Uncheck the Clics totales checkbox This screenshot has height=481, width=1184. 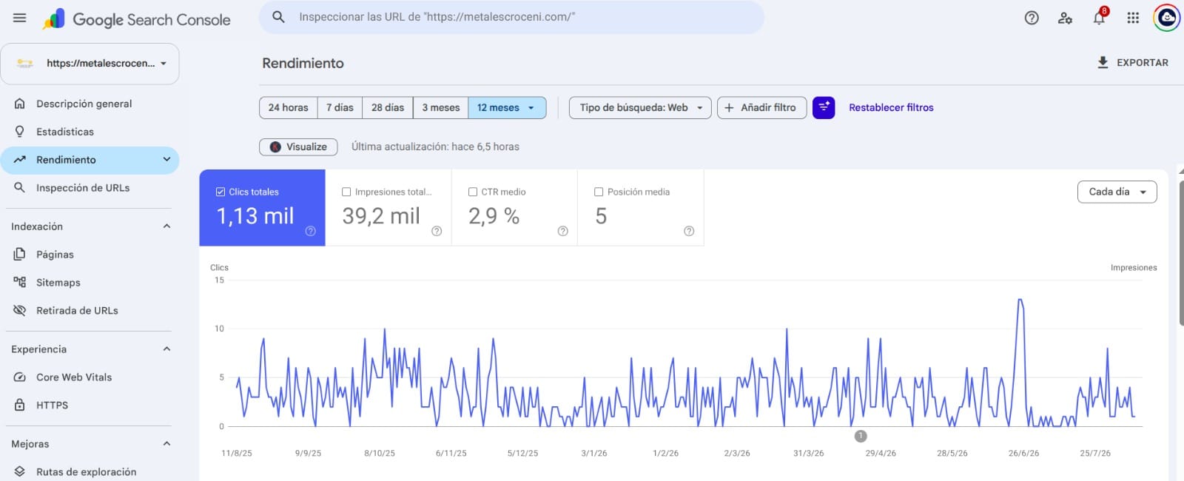(221, 192)
